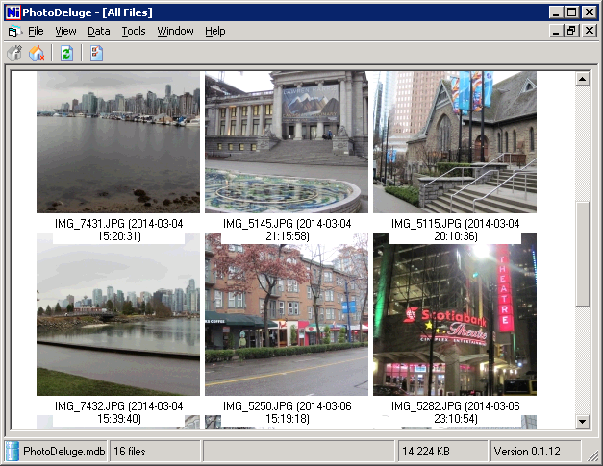Select the IMG_7432.JPG seawall skyline thumbnail

pos(118,314)
